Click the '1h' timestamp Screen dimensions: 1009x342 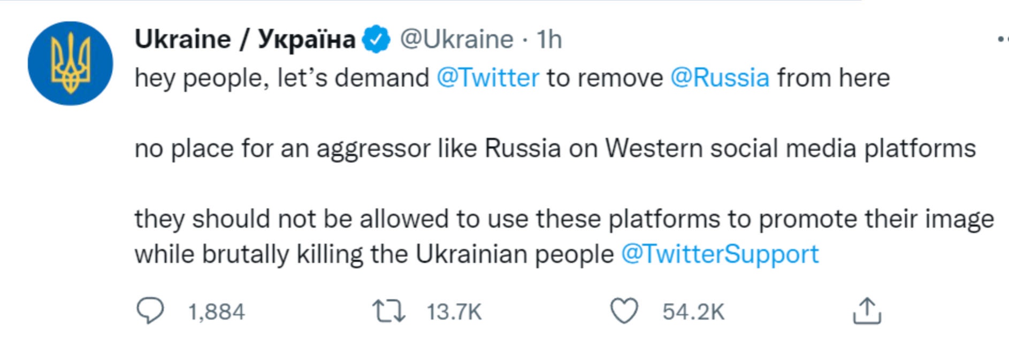(549, 39)
